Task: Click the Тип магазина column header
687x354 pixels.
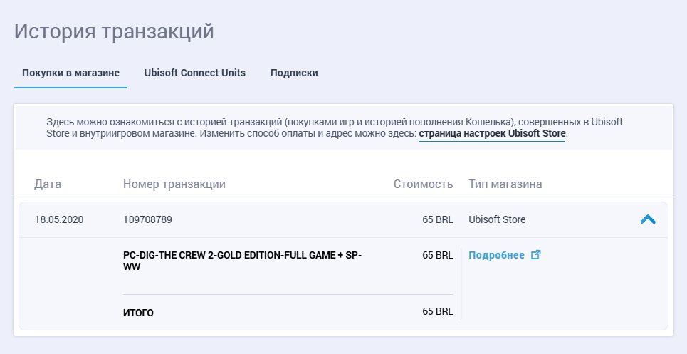Action: [x=505, y=184]
